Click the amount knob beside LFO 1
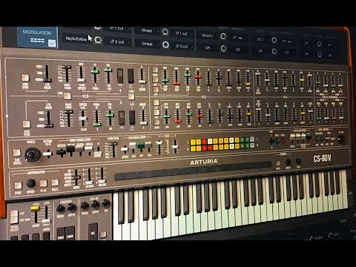356x267 pixels. [x=274, y=40]
